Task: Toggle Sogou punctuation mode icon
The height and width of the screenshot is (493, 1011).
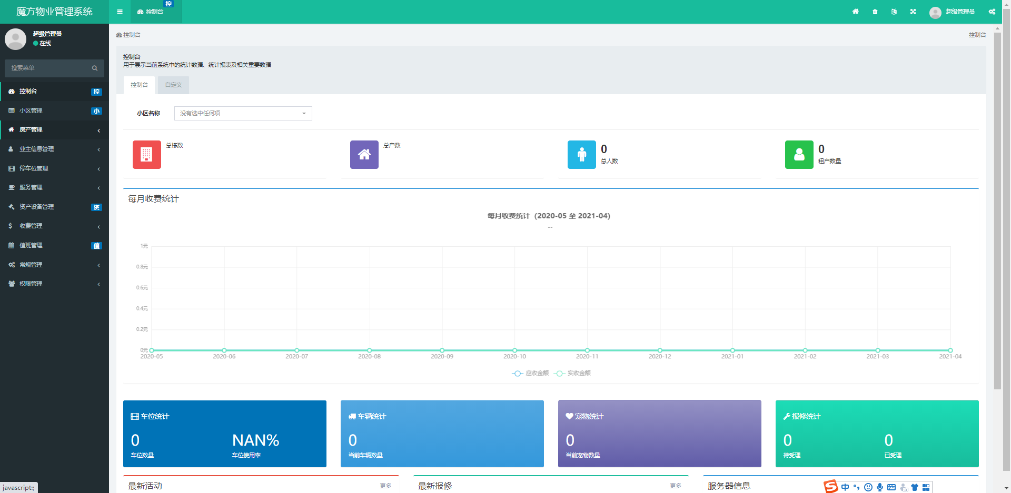Action: [x=857, y=487]
